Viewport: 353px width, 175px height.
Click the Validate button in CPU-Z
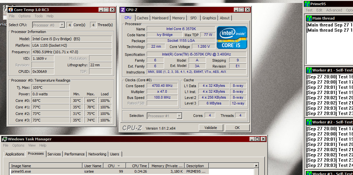[x=211, y=128]
